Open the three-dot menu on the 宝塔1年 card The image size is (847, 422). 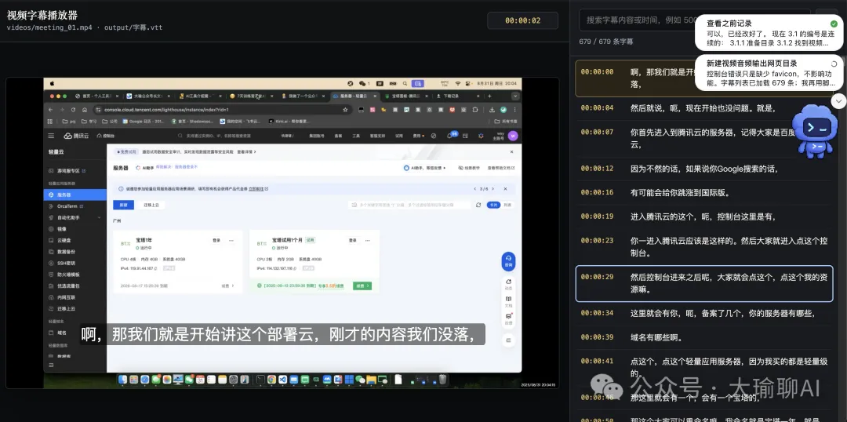point(231,241)
